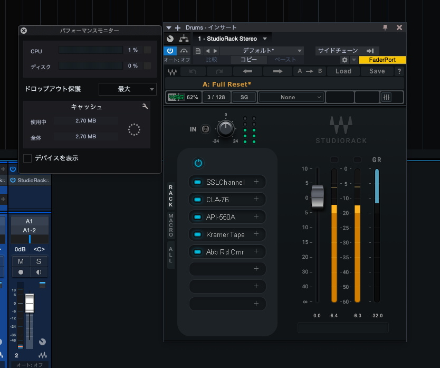Viewport: 440px width, 368px height.
Task: Open the routing view icon
Action: (x=184, y=39)
